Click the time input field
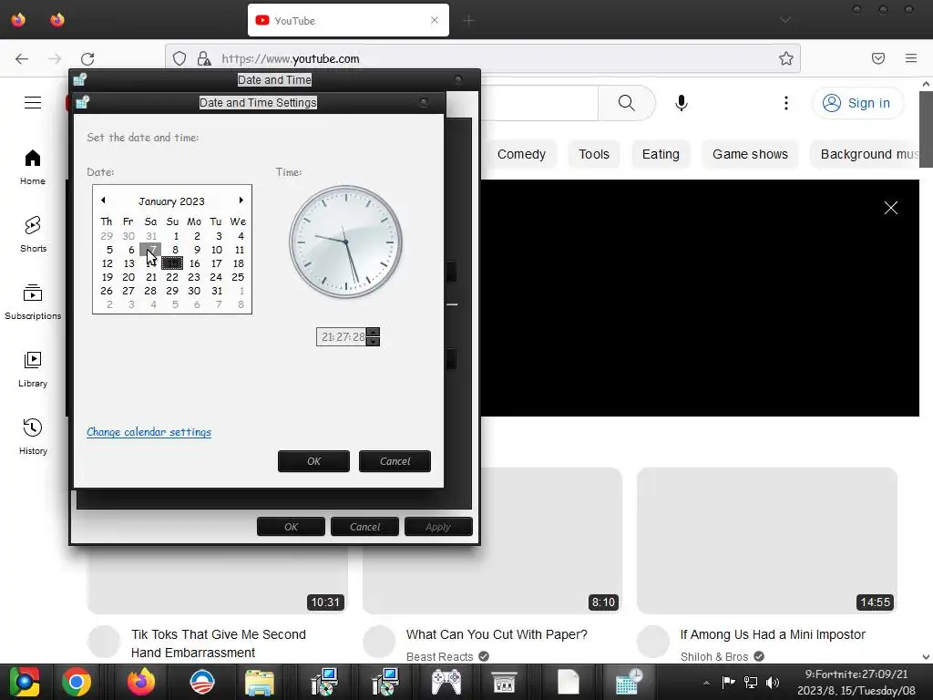Screen dimensions: 933x700 pos(343,337)
